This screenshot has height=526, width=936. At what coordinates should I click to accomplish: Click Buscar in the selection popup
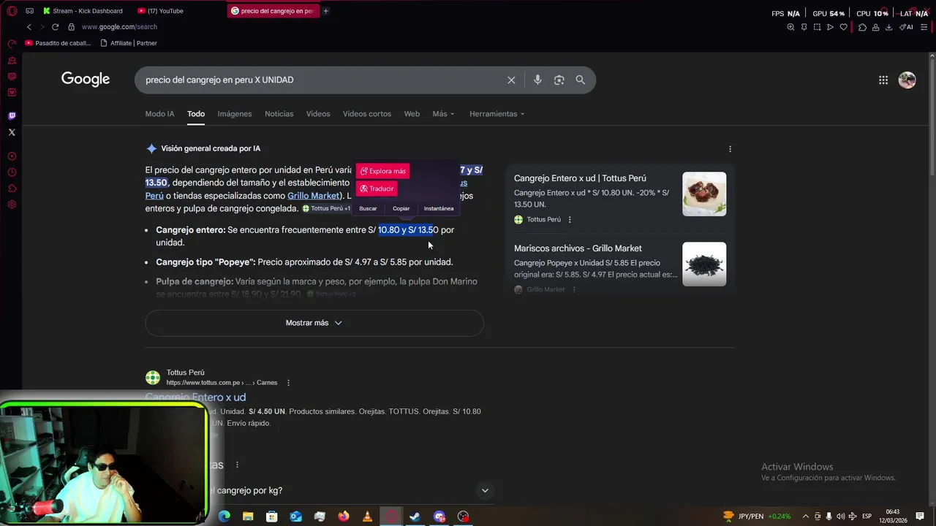click(368, 208)
